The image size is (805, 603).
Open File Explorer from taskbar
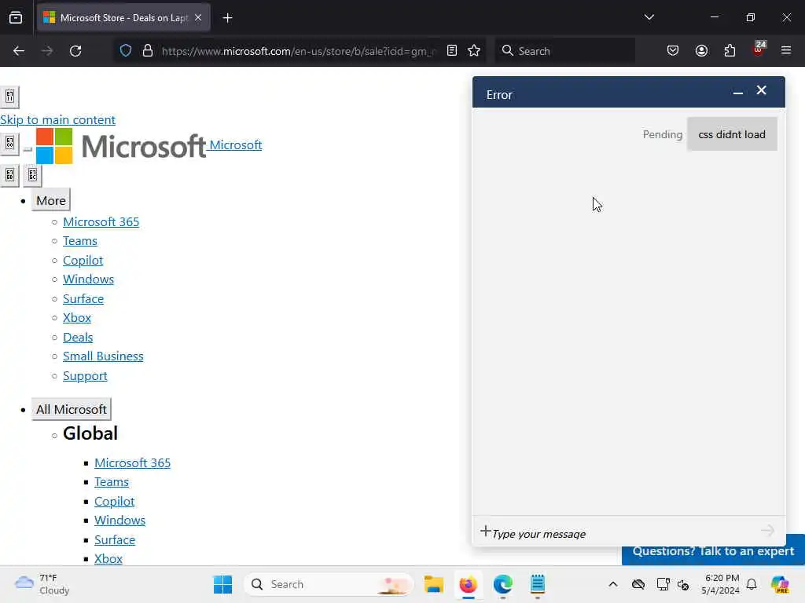434,584
